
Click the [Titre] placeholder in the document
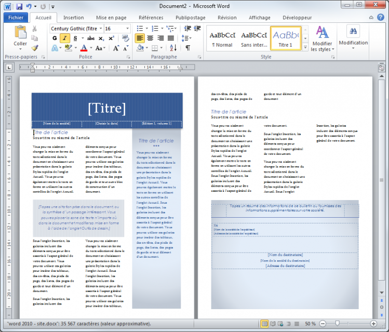tap(106, 108)
